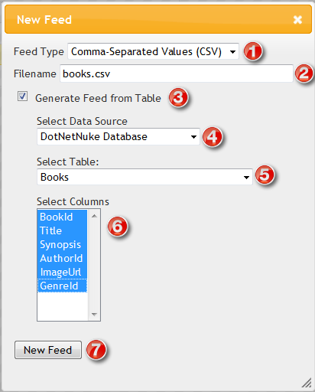Select BookId in the columns list
315x392 pixels.
pos(62,217)
